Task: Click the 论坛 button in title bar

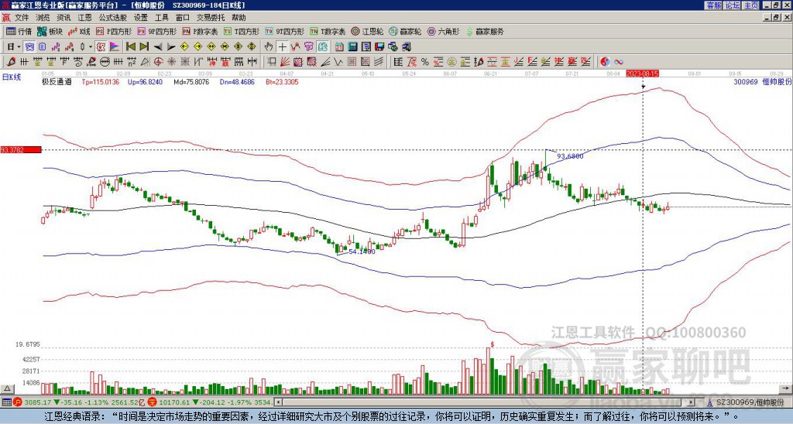Action: pos(732,5)
